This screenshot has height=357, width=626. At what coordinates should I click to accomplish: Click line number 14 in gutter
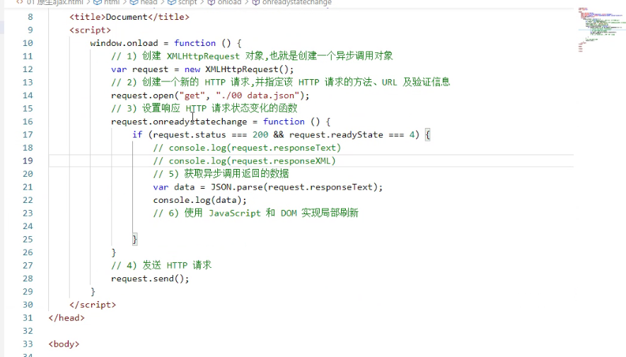[28, 95]
